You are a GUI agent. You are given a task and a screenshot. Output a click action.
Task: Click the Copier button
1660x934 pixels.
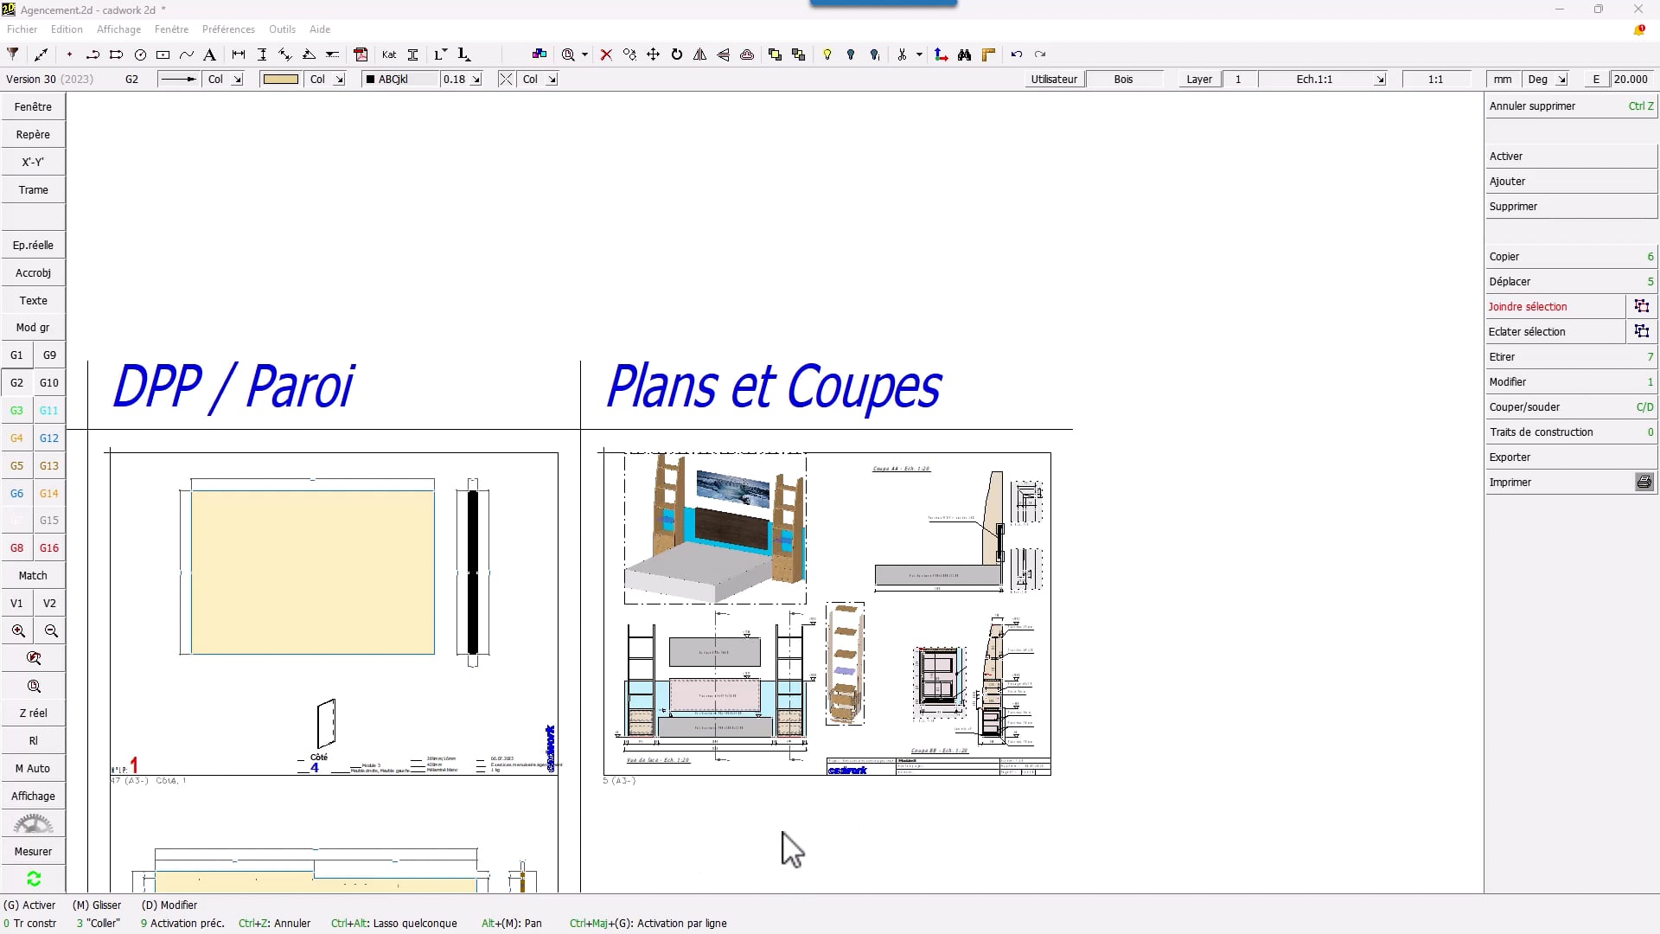pos(1571,256)
